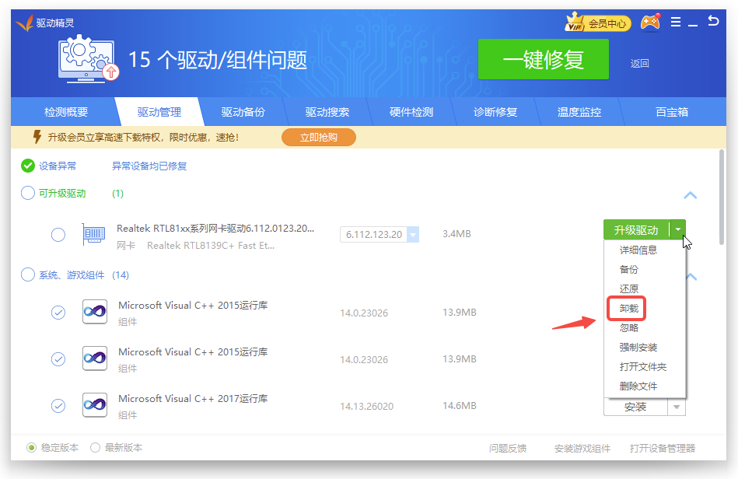
Task: Choose 卸载 from the dropdown menu
Action: [x=628, y=309]
